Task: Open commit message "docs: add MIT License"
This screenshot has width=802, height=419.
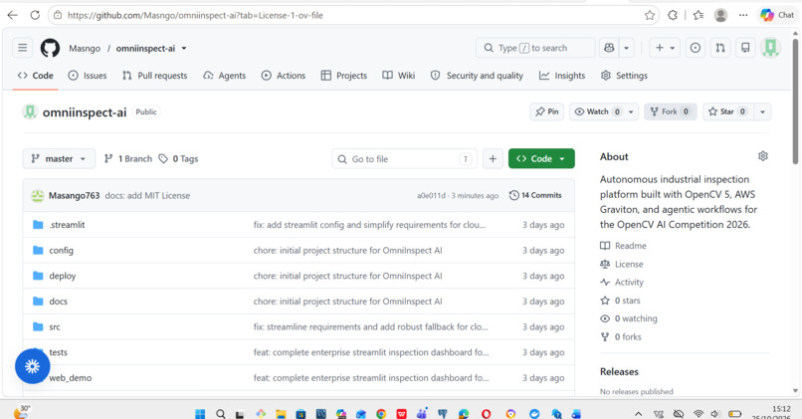Action: pyautogui.click(x=147, y=195)
